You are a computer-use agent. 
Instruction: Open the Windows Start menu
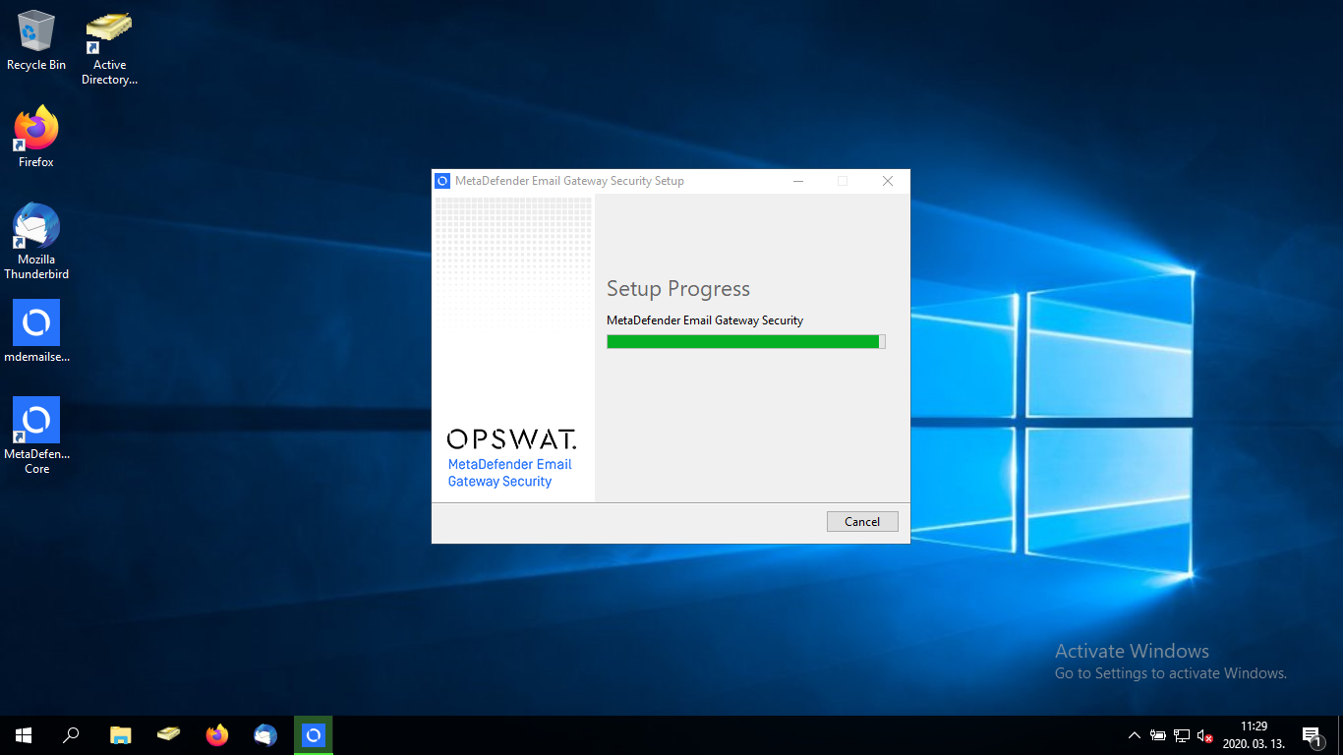coord(24,735)
